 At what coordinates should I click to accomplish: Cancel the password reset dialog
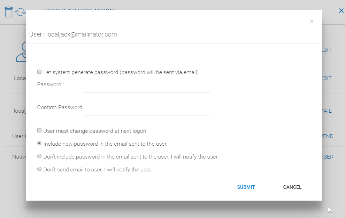(x=292, y=187)
